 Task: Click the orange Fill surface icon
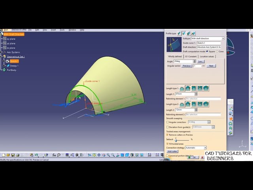[x=231, y=119]
